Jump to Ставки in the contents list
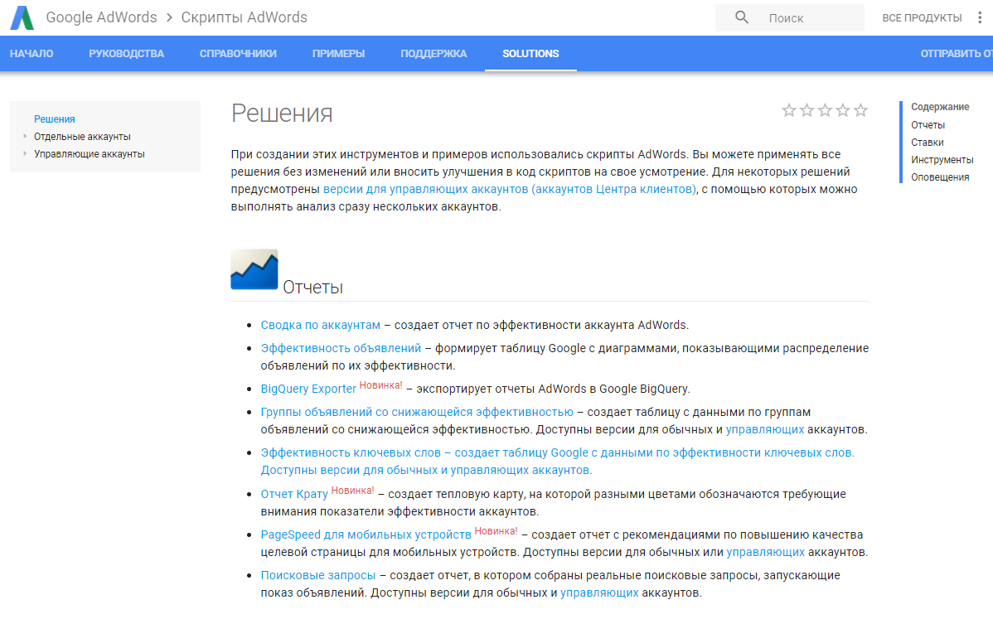Screen dimensions: 993x624 pyautogui.click(x=928, y=143)
